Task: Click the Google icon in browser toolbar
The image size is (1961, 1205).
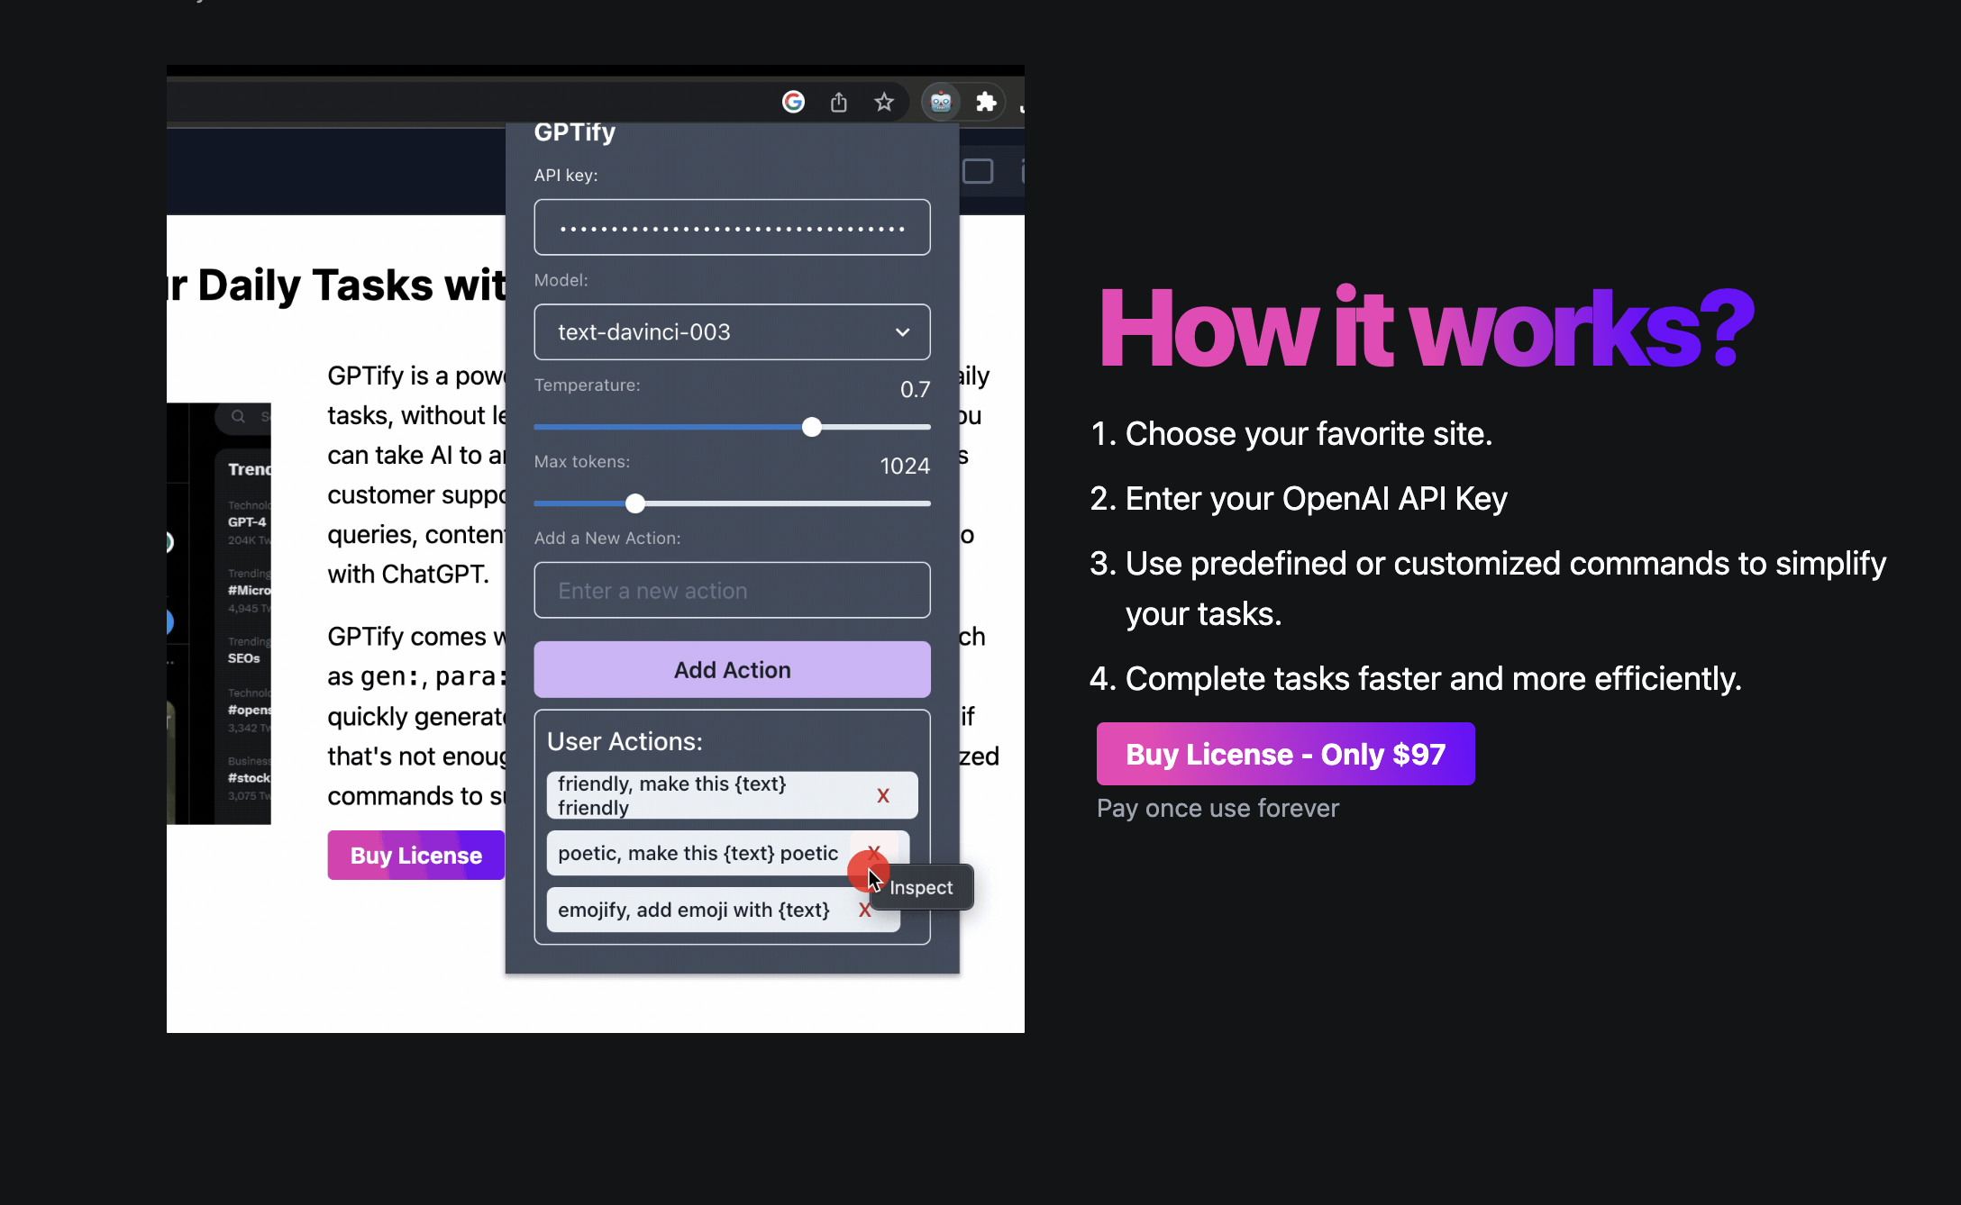Action: tap(793, 102)
